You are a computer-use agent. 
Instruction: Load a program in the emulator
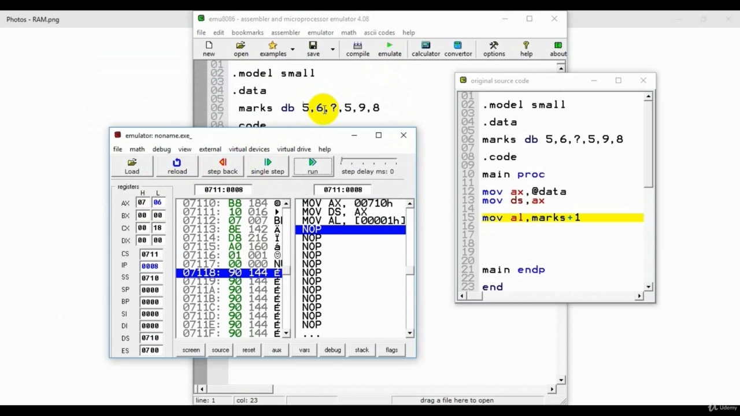coord(132,166)
